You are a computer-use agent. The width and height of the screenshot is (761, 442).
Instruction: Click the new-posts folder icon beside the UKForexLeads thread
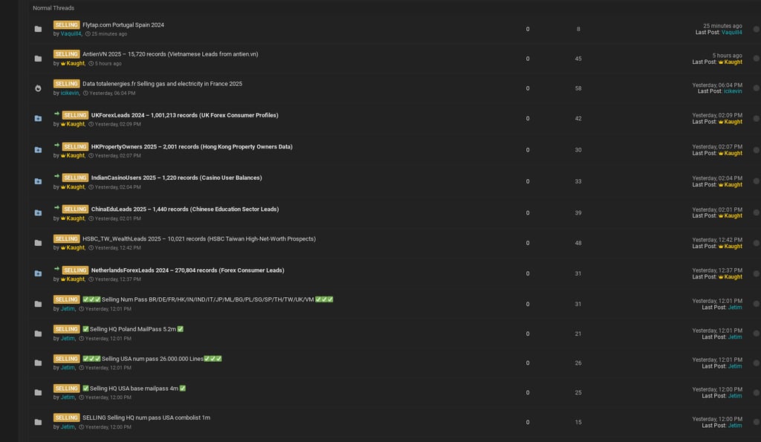click(38, 118)
